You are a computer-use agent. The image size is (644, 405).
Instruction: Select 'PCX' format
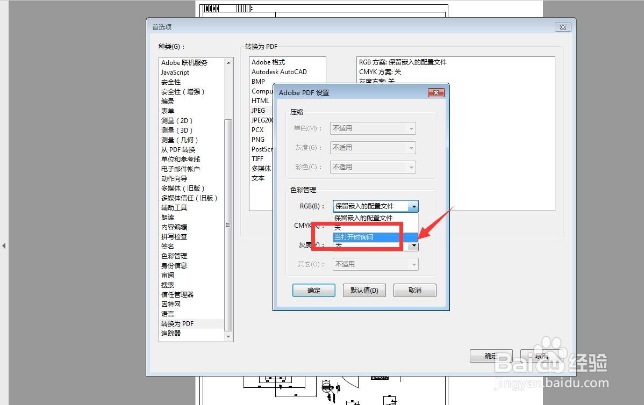coord(257,129)
